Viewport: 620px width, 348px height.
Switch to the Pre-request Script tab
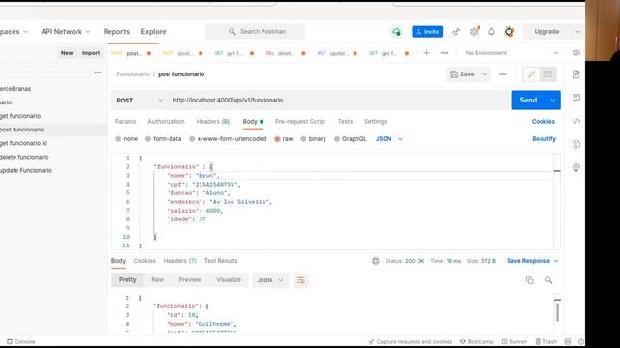(x=300, y=122)
